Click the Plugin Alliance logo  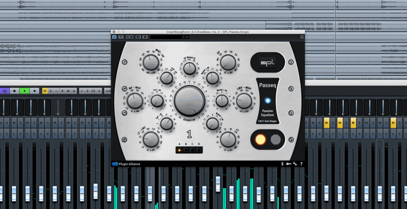[x=115, y=164]
